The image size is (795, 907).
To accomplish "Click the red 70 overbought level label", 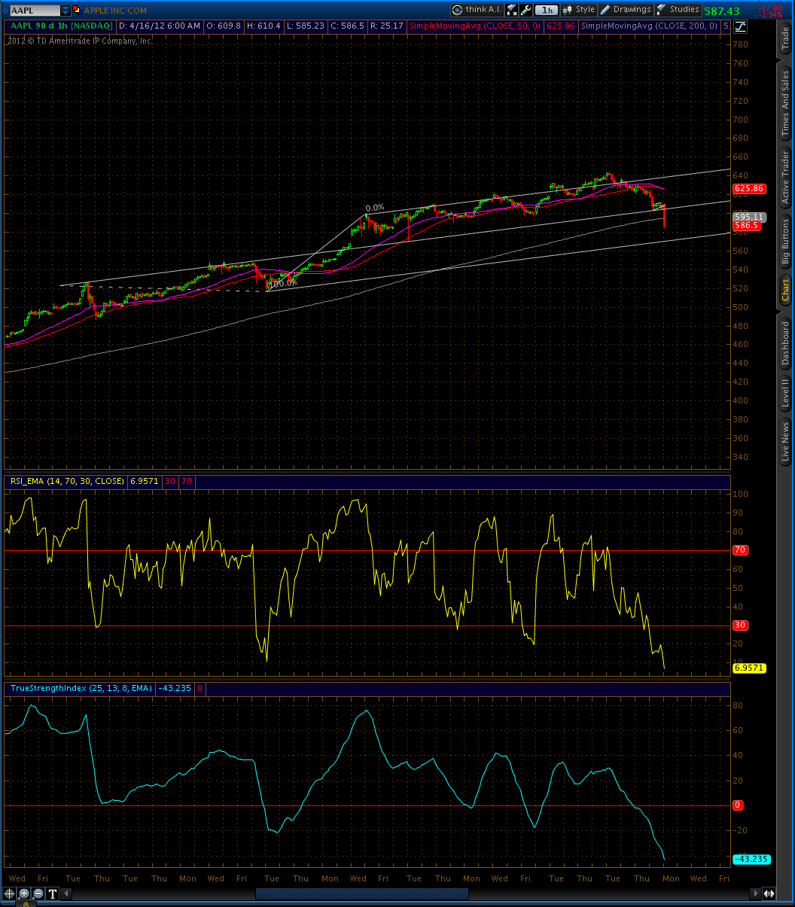I will [739, 550].
